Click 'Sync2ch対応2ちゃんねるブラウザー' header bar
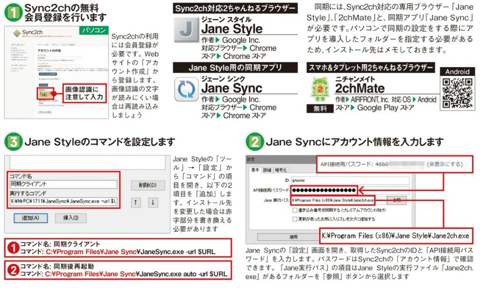Screen dimensions: 480x288 235,9
